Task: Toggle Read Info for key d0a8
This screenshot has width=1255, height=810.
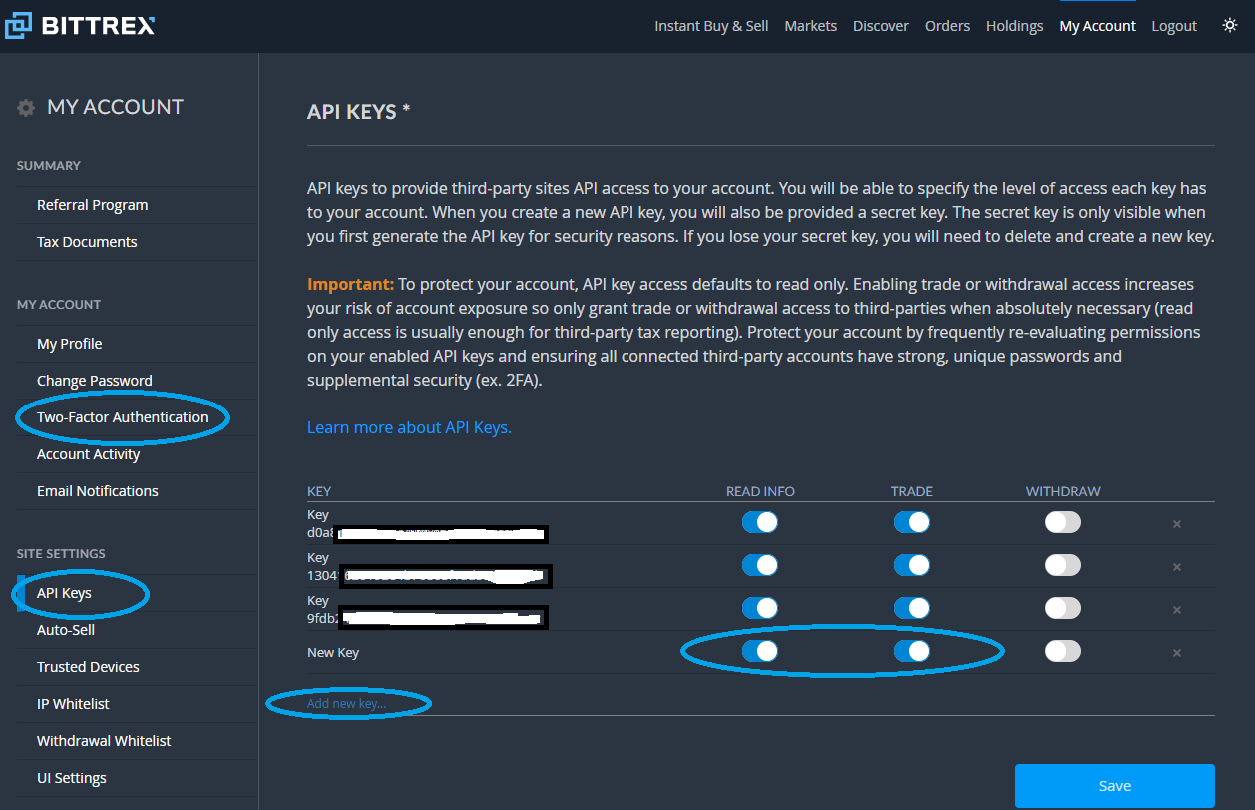Action: [760, 522]
